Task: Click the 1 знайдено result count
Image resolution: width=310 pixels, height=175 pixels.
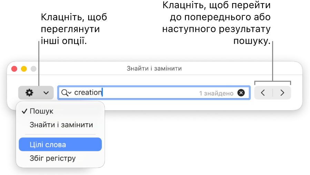Action: coord(216,93)
